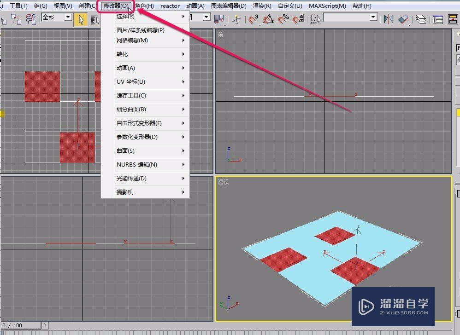This screenshot has height=335, width=460.
Task: Toggle the Angle Snap magnet button
Action: tap(268, 19)
